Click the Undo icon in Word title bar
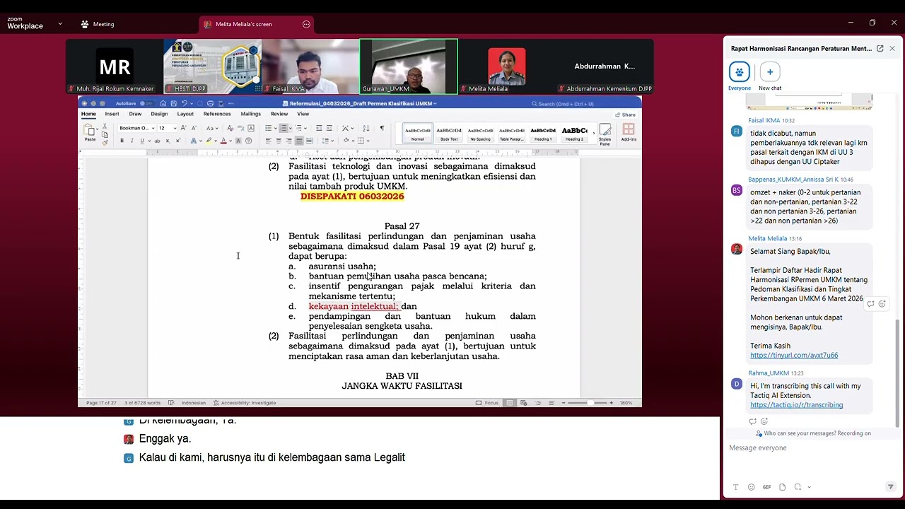This screenshot has height=509, width=905. point(184,103)
